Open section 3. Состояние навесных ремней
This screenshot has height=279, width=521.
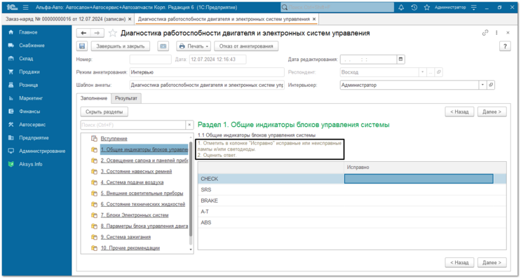tap(136, 171)
